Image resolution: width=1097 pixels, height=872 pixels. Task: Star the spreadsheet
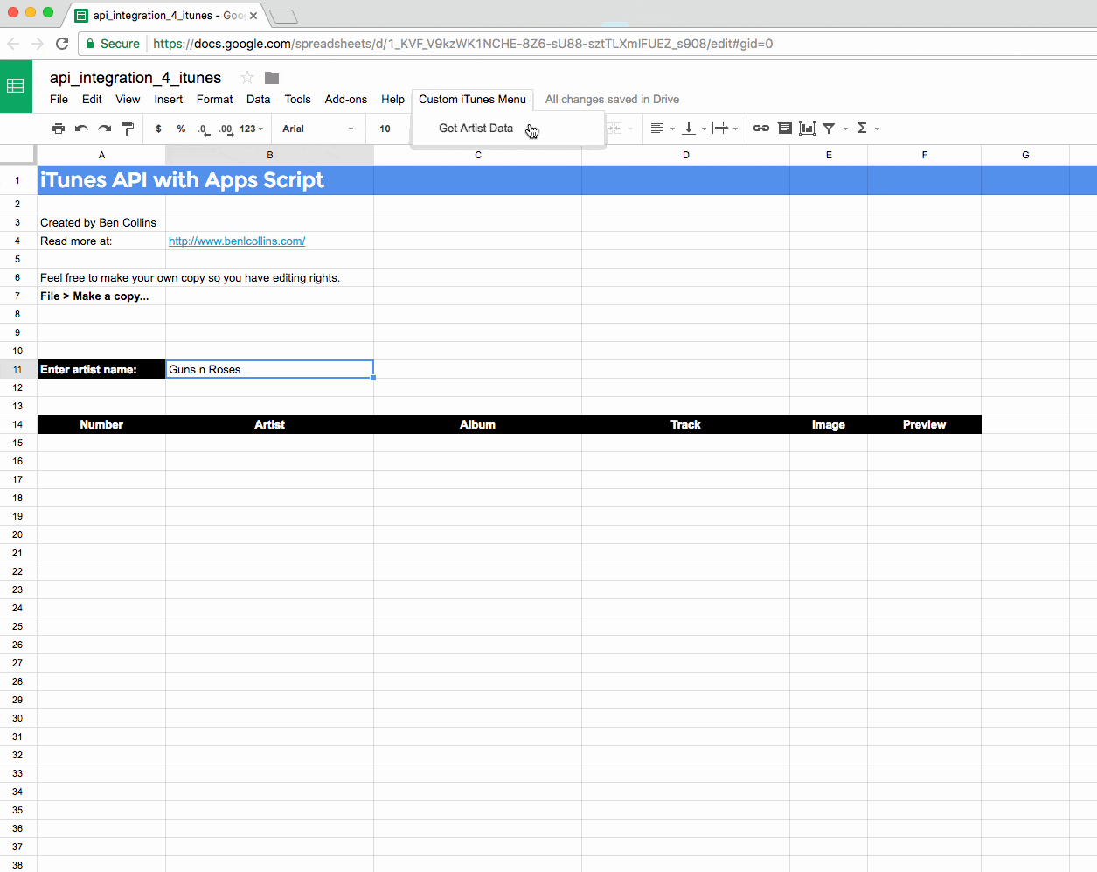246,77
